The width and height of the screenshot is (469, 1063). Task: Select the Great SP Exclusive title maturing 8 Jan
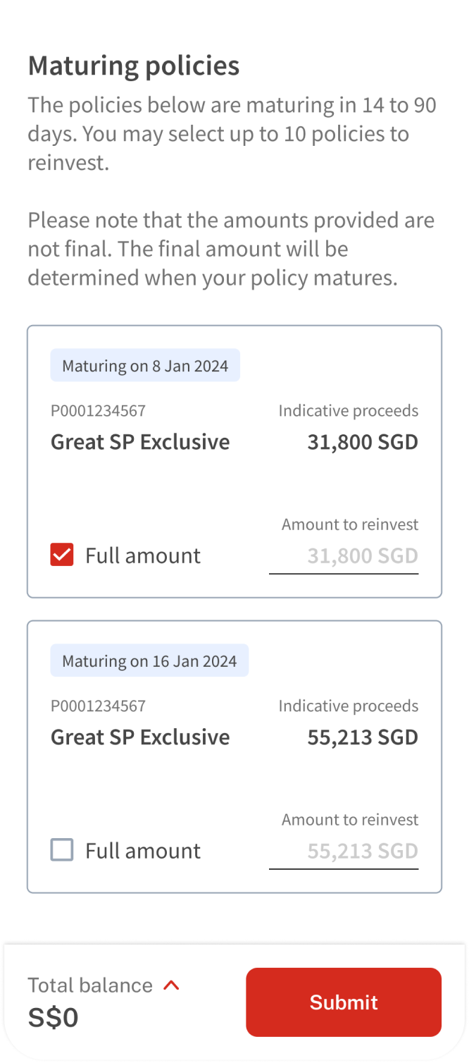pos(140,442)
